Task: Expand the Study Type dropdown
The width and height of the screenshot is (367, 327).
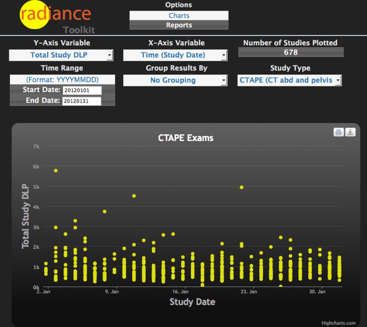Action: coord(289,80)
